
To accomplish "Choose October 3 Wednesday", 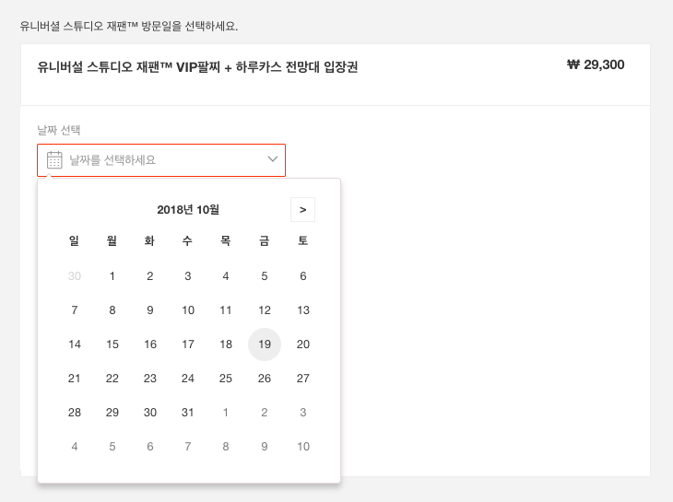I will coord(187,276).
